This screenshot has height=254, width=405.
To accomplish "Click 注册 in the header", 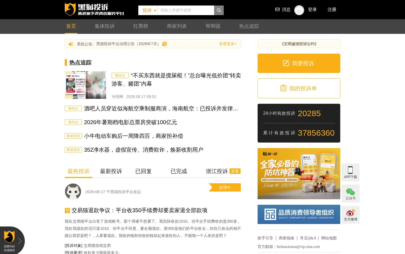I will [332, 9].
